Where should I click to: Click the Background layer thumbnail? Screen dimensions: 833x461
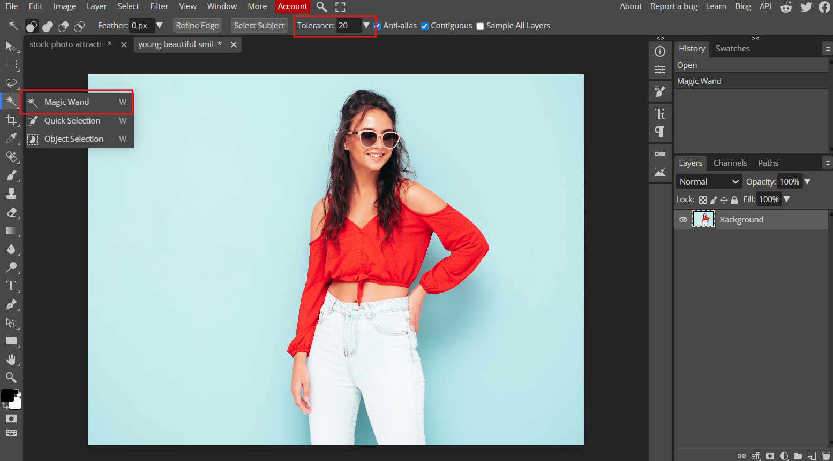702,219
